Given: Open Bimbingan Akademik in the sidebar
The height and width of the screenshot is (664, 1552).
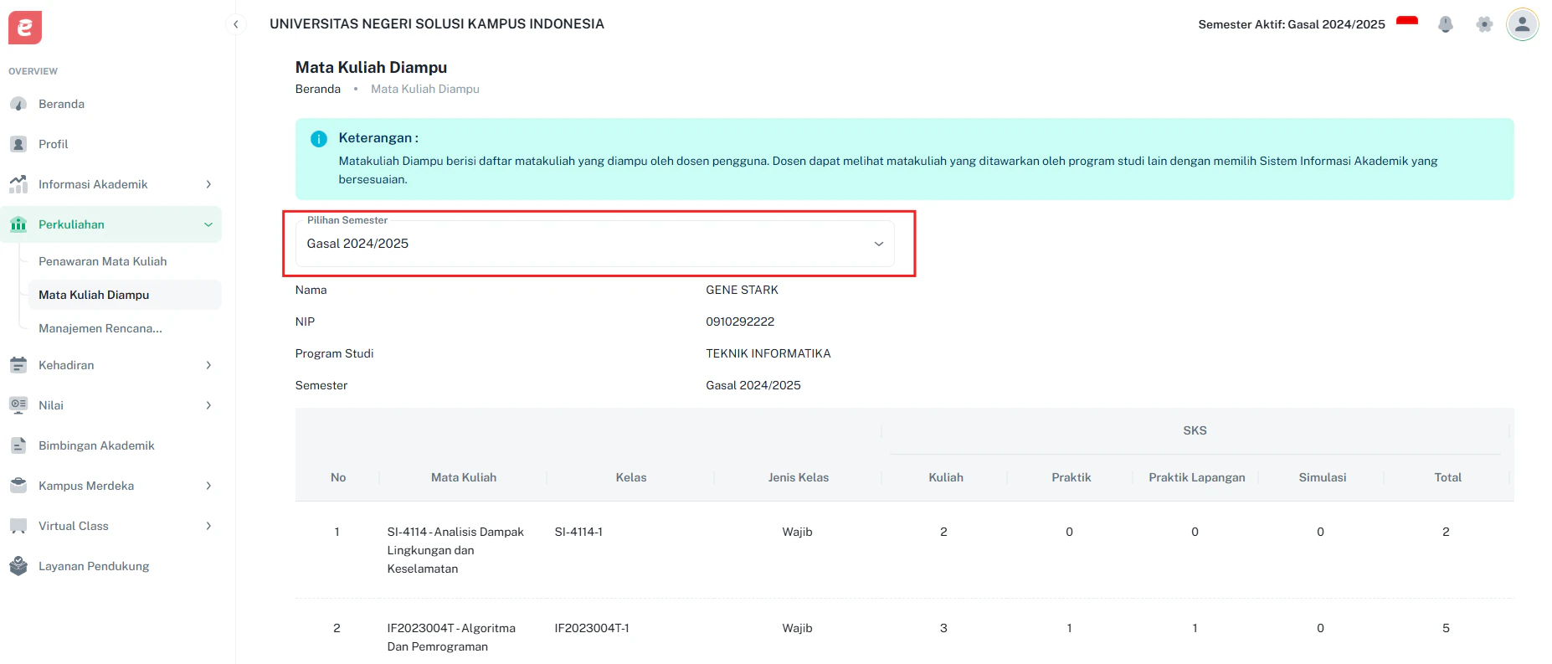Looking at the screenshot, I should coord(110,445).
